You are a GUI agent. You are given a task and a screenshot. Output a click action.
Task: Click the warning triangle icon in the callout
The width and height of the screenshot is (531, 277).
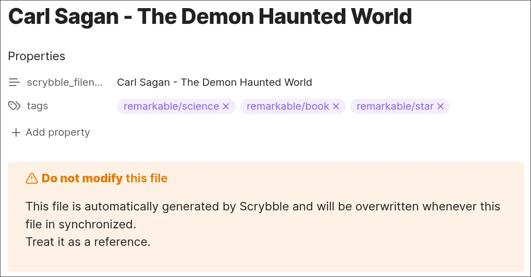coord(32,178)
